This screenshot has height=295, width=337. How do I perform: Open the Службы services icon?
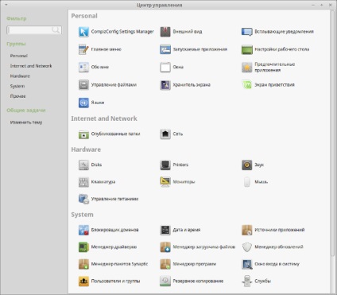247,281
